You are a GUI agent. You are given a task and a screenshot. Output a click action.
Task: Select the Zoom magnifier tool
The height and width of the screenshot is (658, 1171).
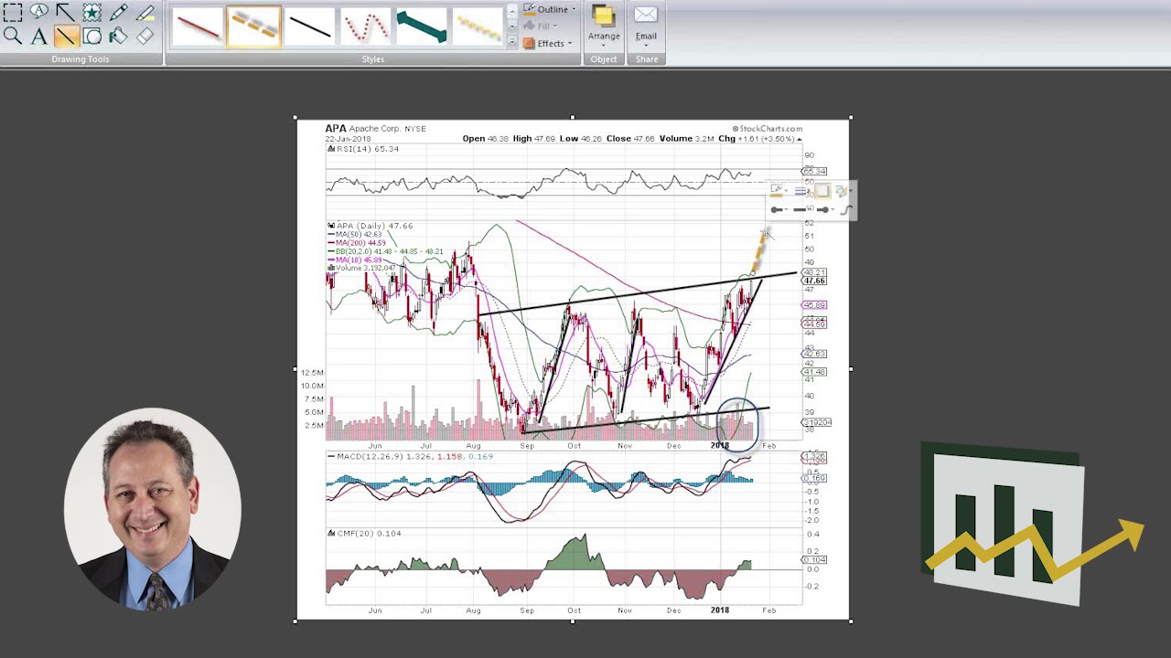click(x=12, y=37)
